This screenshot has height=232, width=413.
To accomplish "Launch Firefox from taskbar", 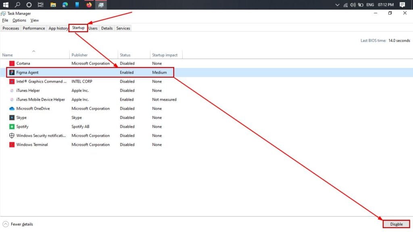I will pos(89,5).
